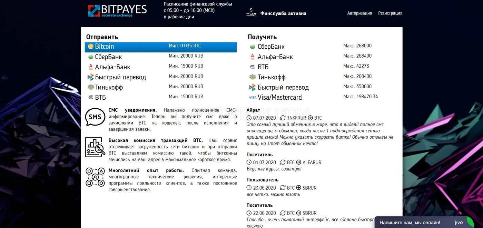Click the clock icon beside 01.07.2020
The height and width of the screenshot is (228, 483).
tap(249, 162)
